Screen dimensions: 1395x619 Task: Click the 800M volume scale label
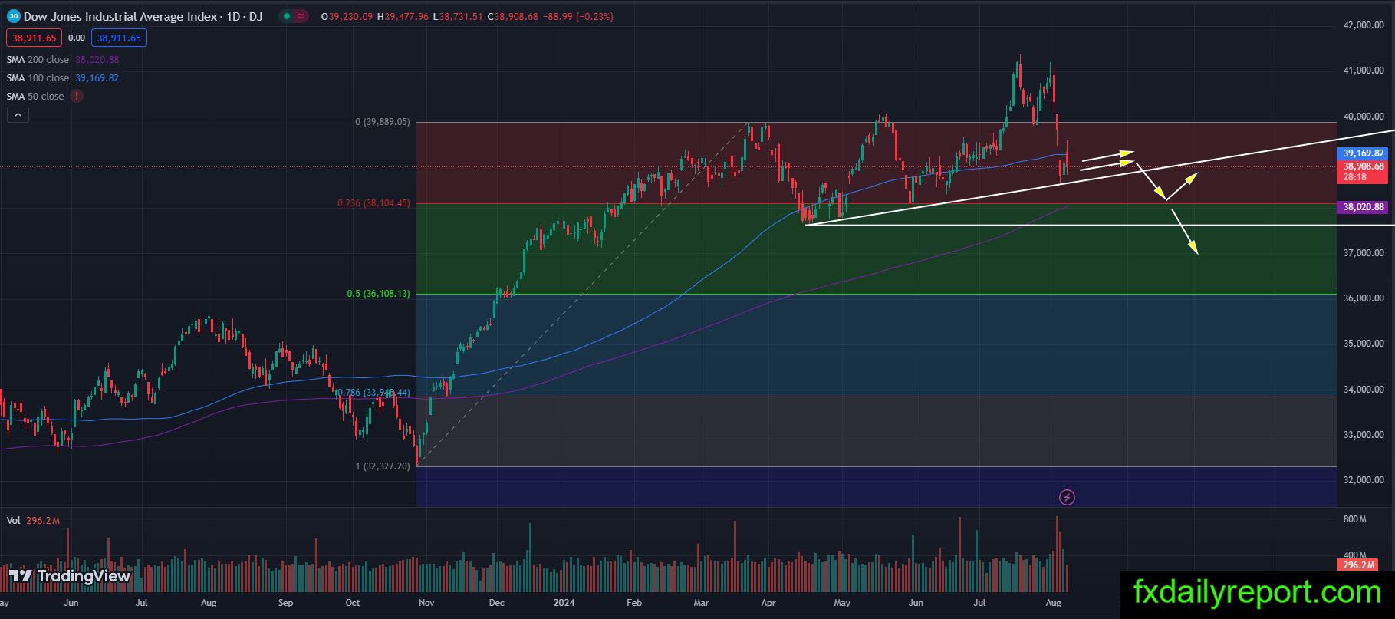(1354, 519)
